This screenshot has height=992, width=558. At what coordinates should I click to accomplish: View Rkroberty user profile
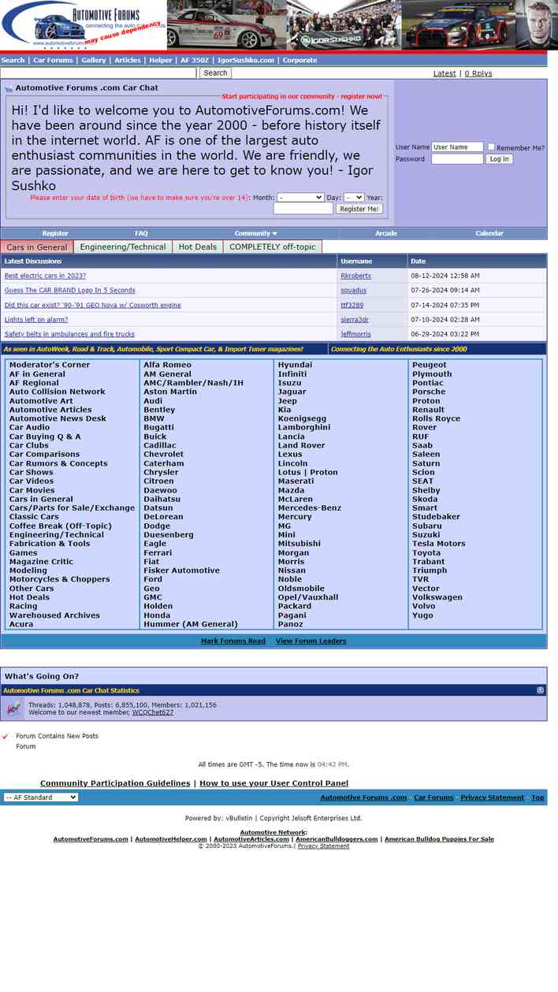[355, 276]
